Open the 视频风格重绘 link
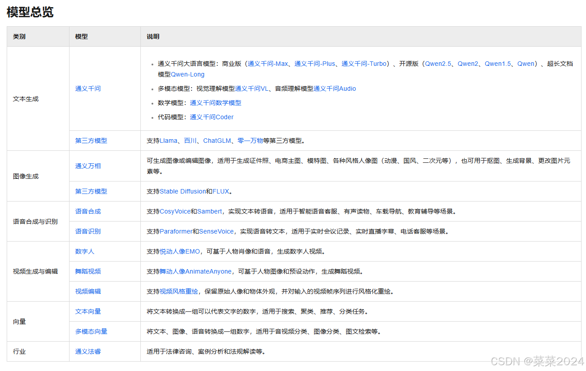This screenshot has height=371, width=586. (179, 291)
